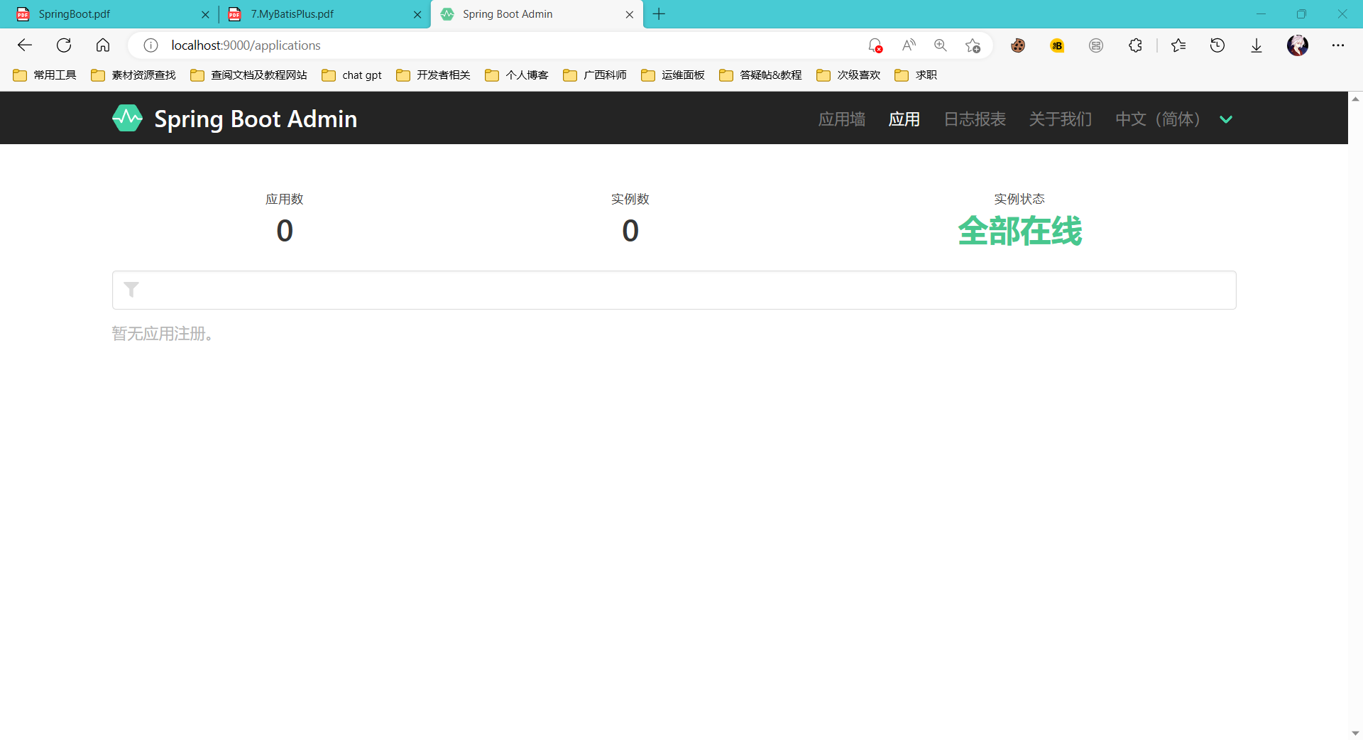The image size is (1363, 740).
Task: Open the 求职 bookmarks folder
Action: coord(916,75)
